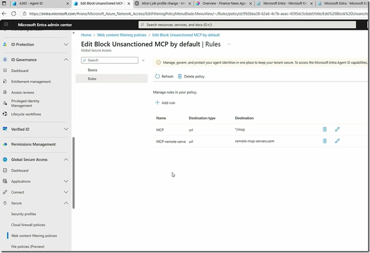Click the Entitlement management icon

(5, 81)
